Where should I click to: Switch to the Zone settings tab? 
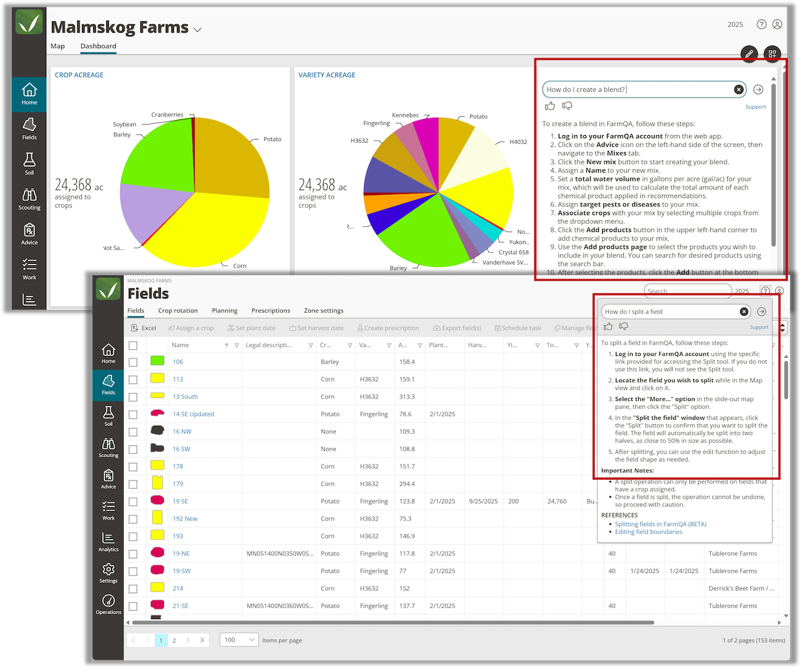(324, 311)
